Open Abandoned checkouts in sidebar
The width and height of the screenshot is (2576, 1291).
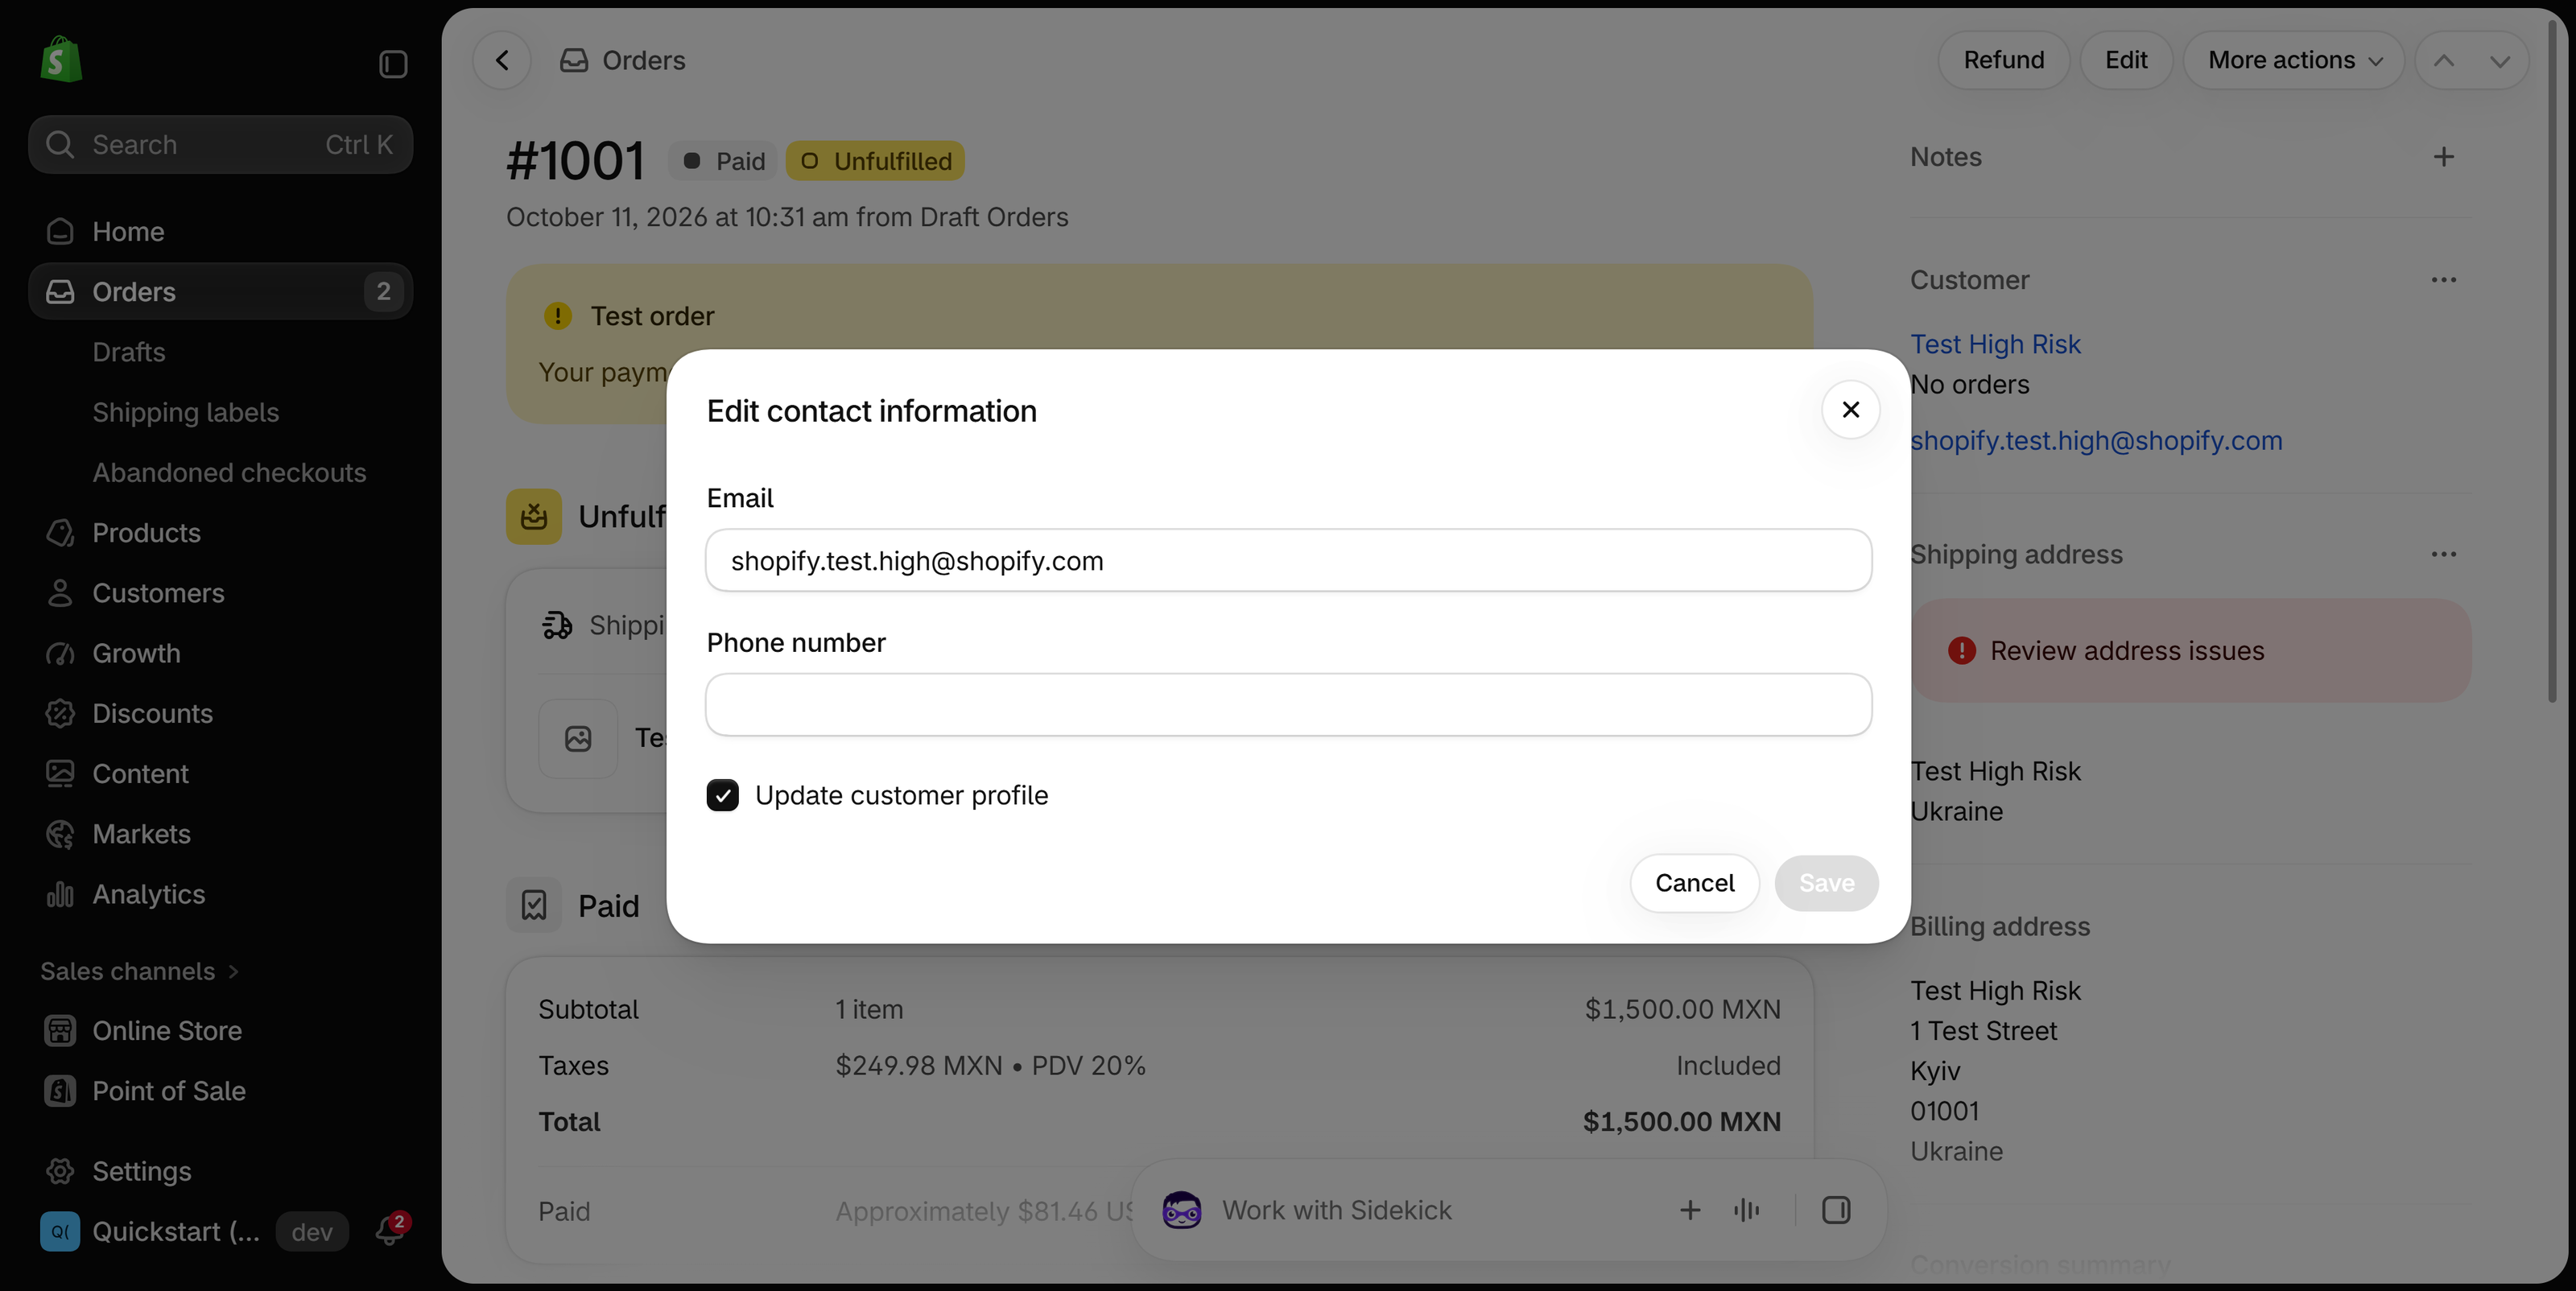(230, 472)
